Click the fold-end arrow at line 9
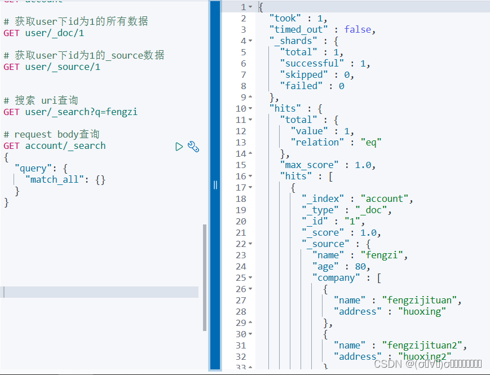The height and width of the screenshot is (375, 490). point(250,97)
